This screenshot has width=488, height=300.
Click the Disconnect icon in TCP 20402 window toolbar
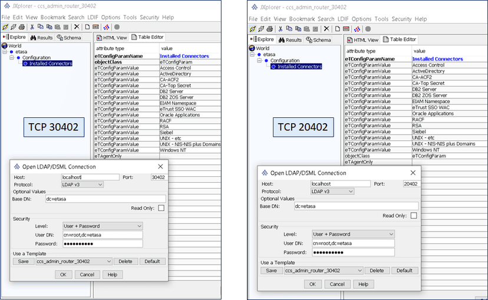(261, 28)
